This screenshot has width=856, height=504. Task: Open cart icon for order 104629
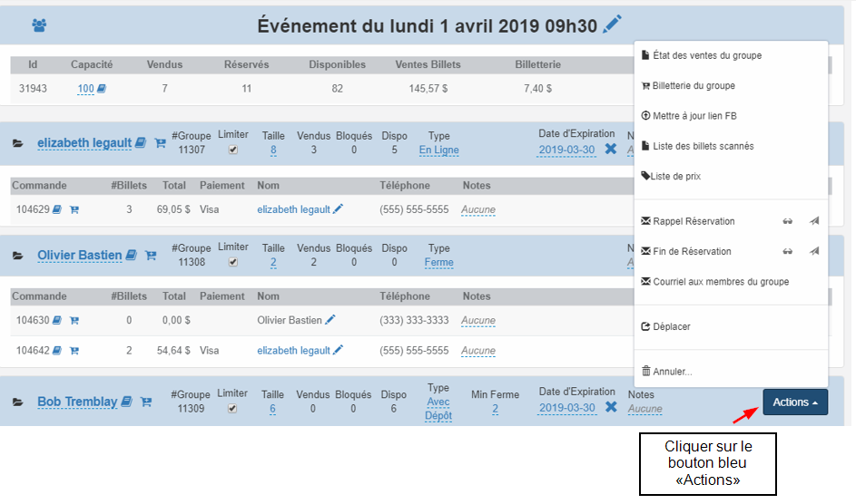coord(74,209)
